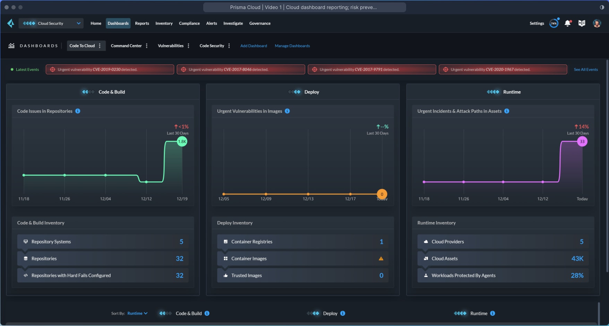Select the Investigate menu item
Image resolution: width=609 pixels, height=326 pixels.
click(233, 23)
